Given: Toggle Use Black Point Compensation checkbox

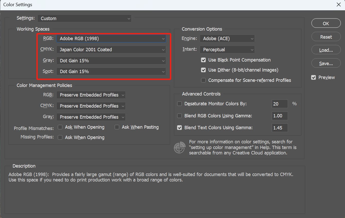Looking at the screenshot, I should point(204,60).
